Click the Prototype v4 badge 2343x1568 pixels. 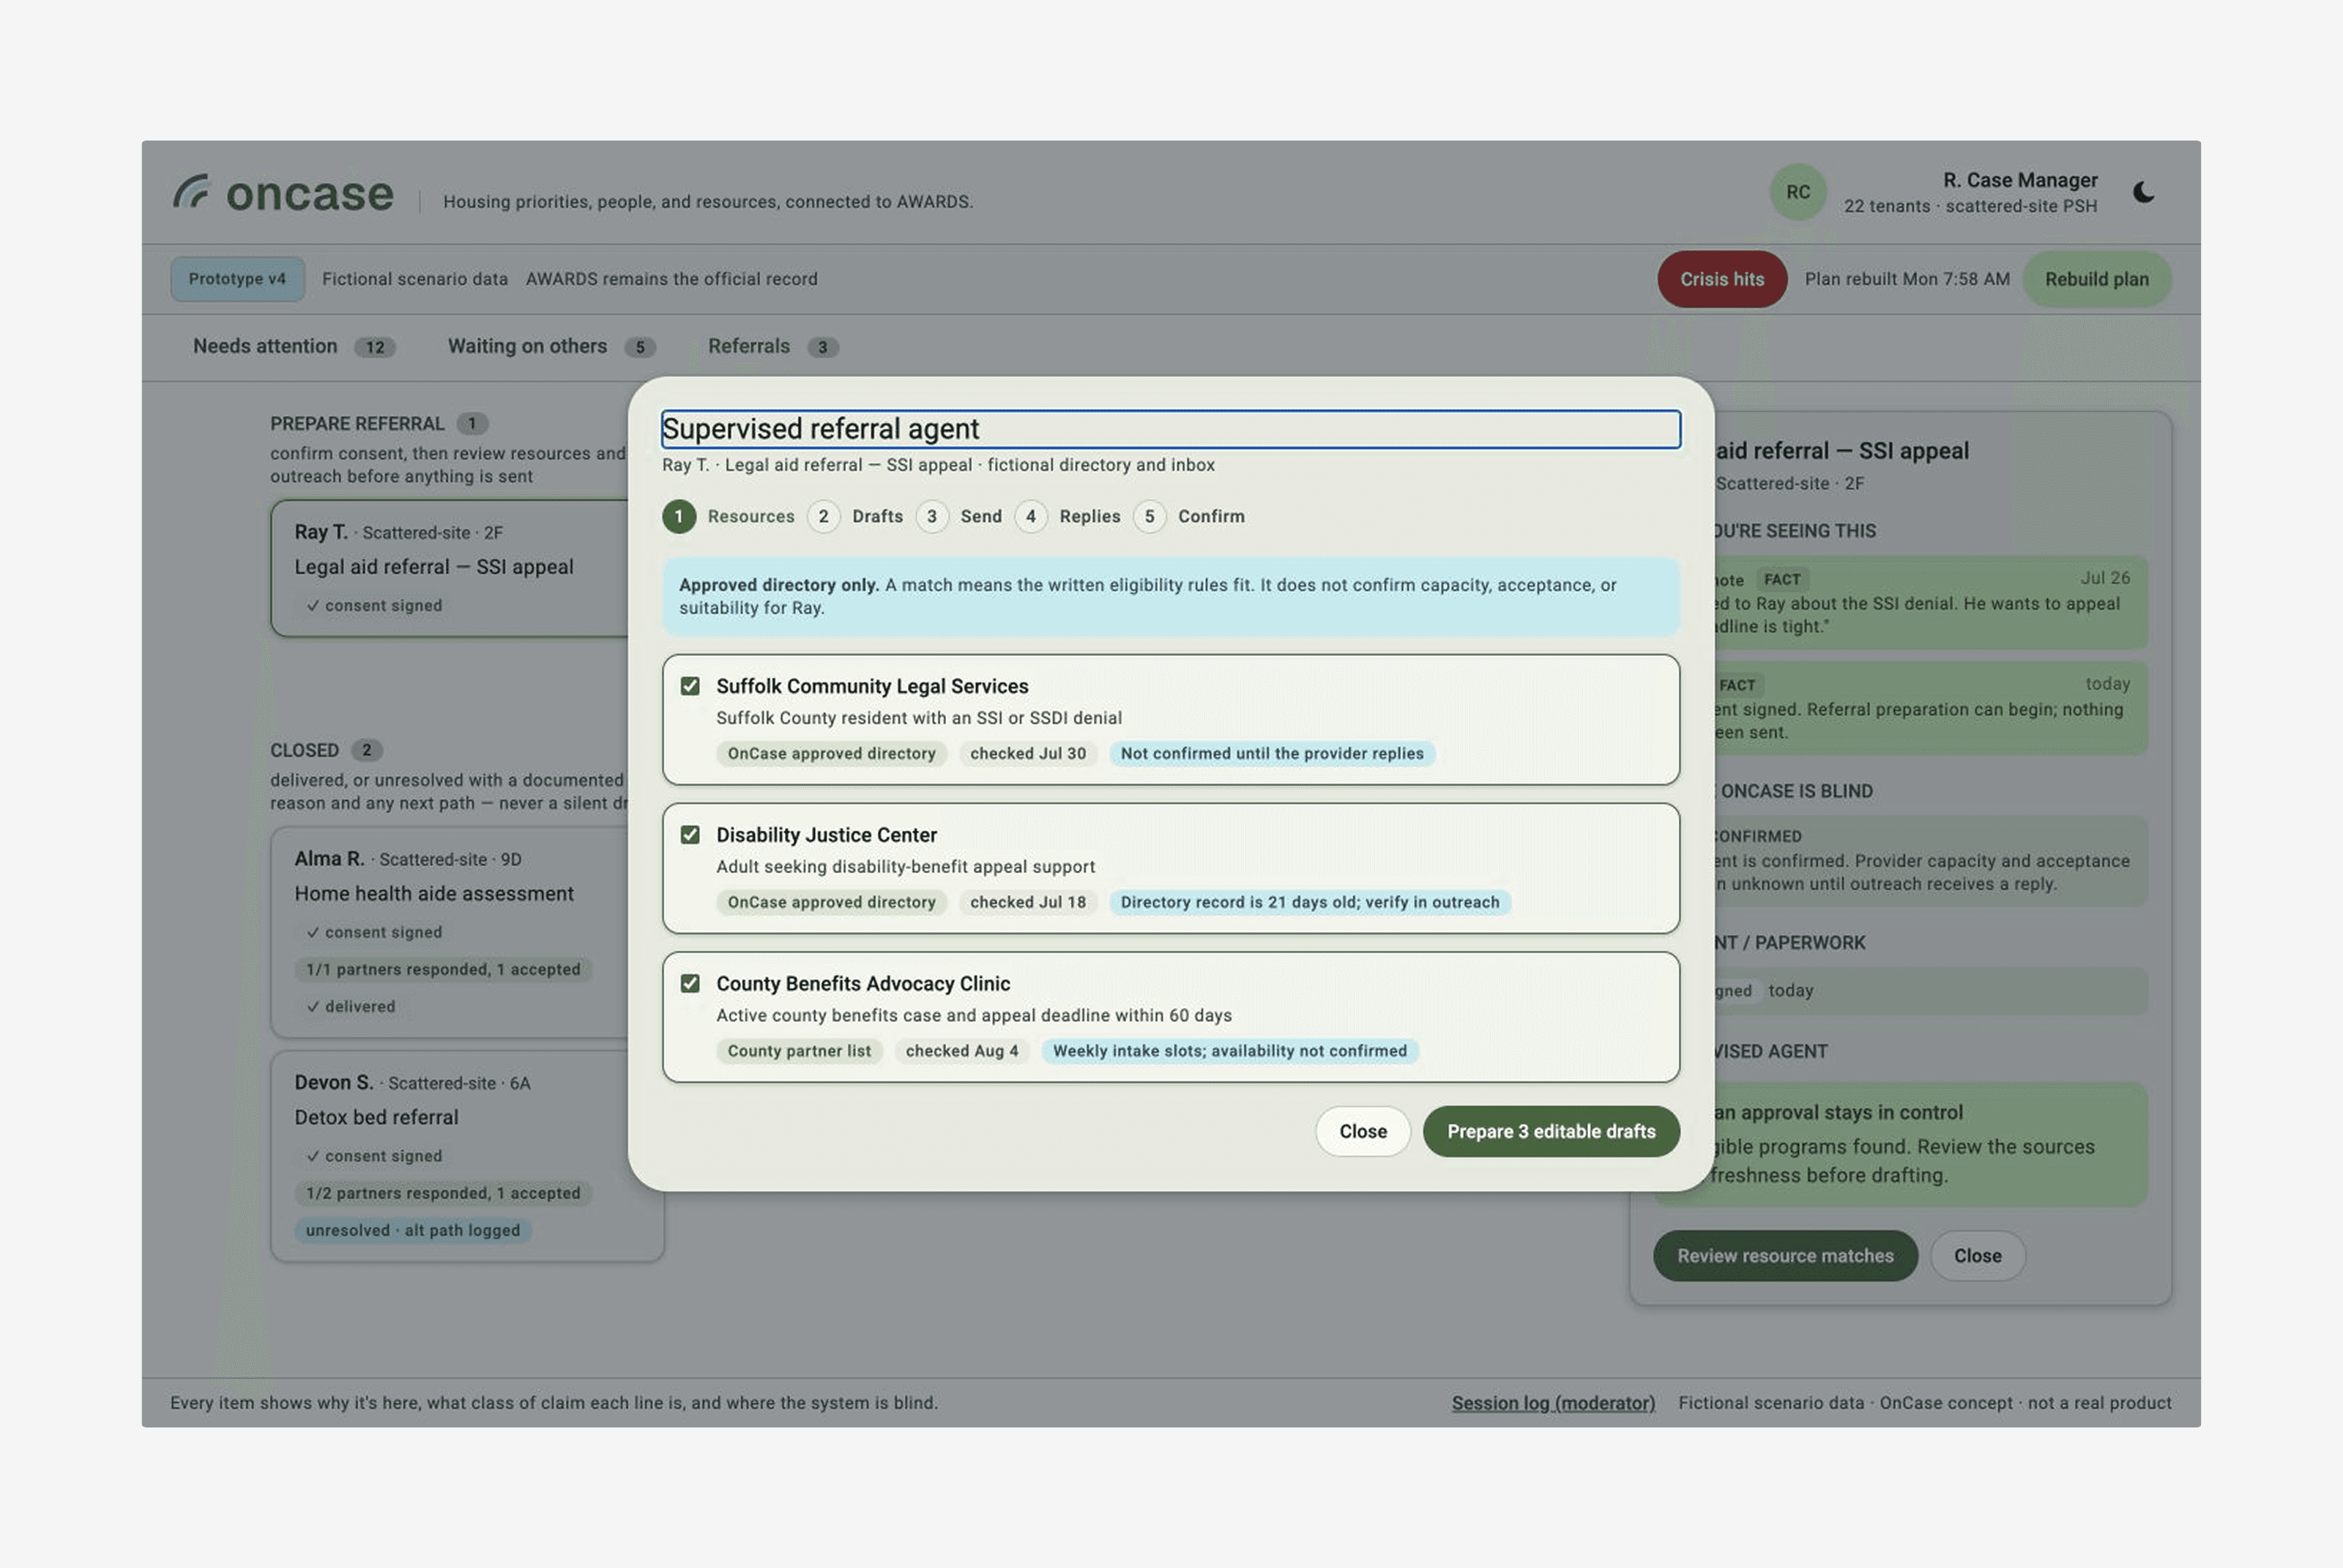coord(237,279)
